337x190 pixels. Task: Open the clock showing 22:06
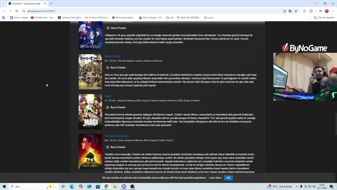coord(322,187)
